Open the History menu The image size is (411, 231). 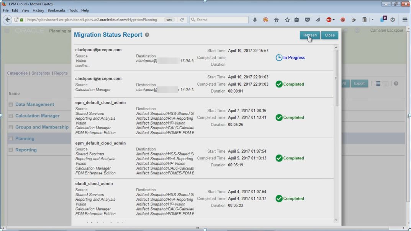click(38, 10)
